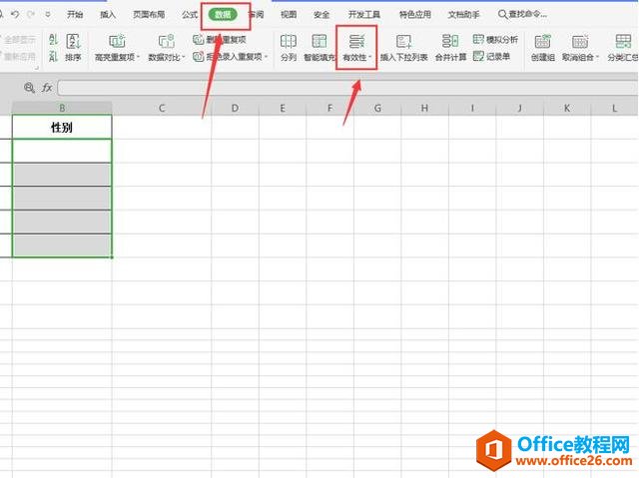Viewport: 639px width, 478px height.
Task: Open the 公式 tab
Action: 190,15
